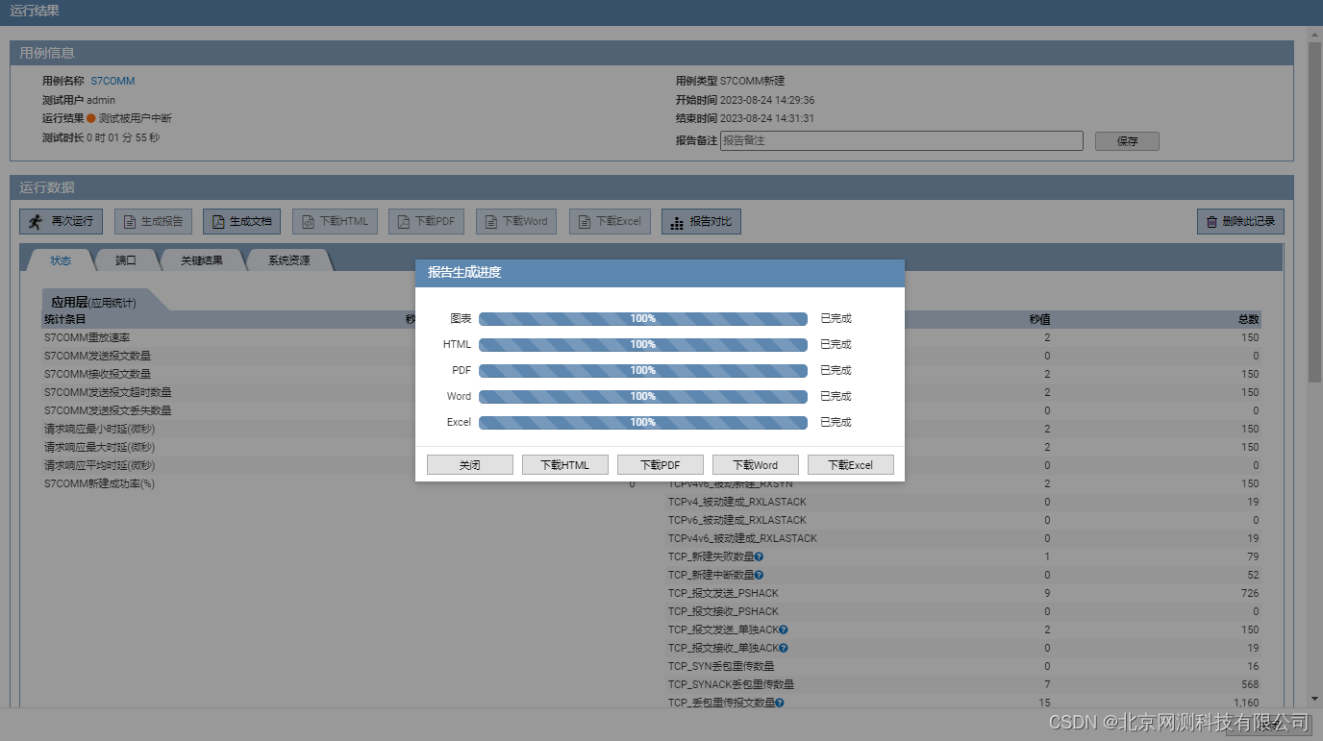Open help icon beside TCP_报文发送_单独ACK
The height and width of the screenshot is (741, 1323).
784,630
